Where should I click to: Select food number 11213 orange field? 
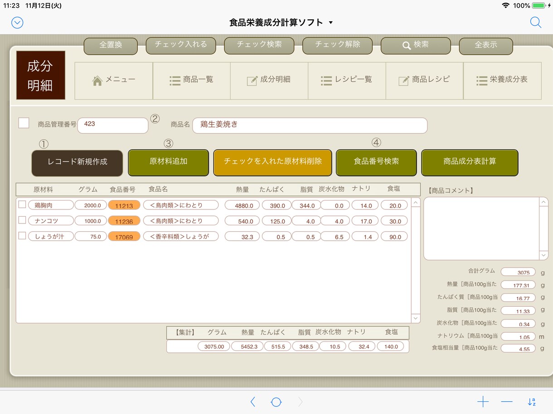124,205
